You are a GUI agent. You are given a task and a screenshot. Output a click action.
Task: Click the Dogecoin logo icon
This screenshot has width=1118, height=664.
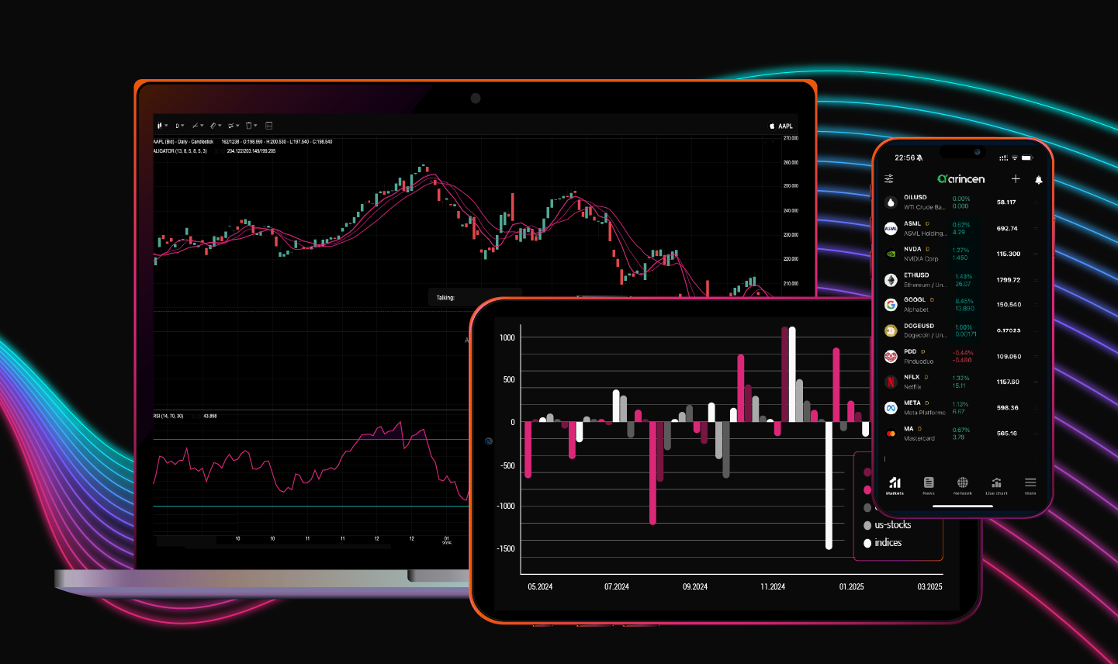891,330
